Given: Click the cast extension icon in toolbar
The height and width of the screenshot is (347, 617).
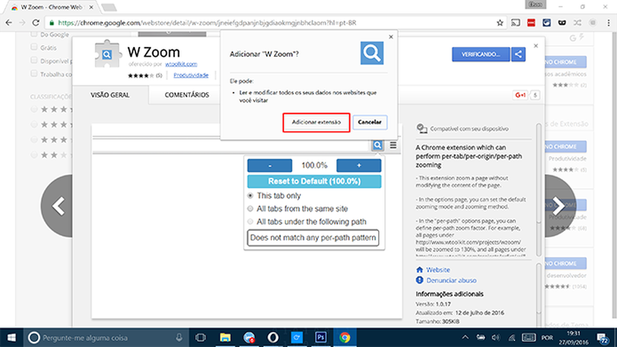Looking at the screenshot, I should point(515,23).
